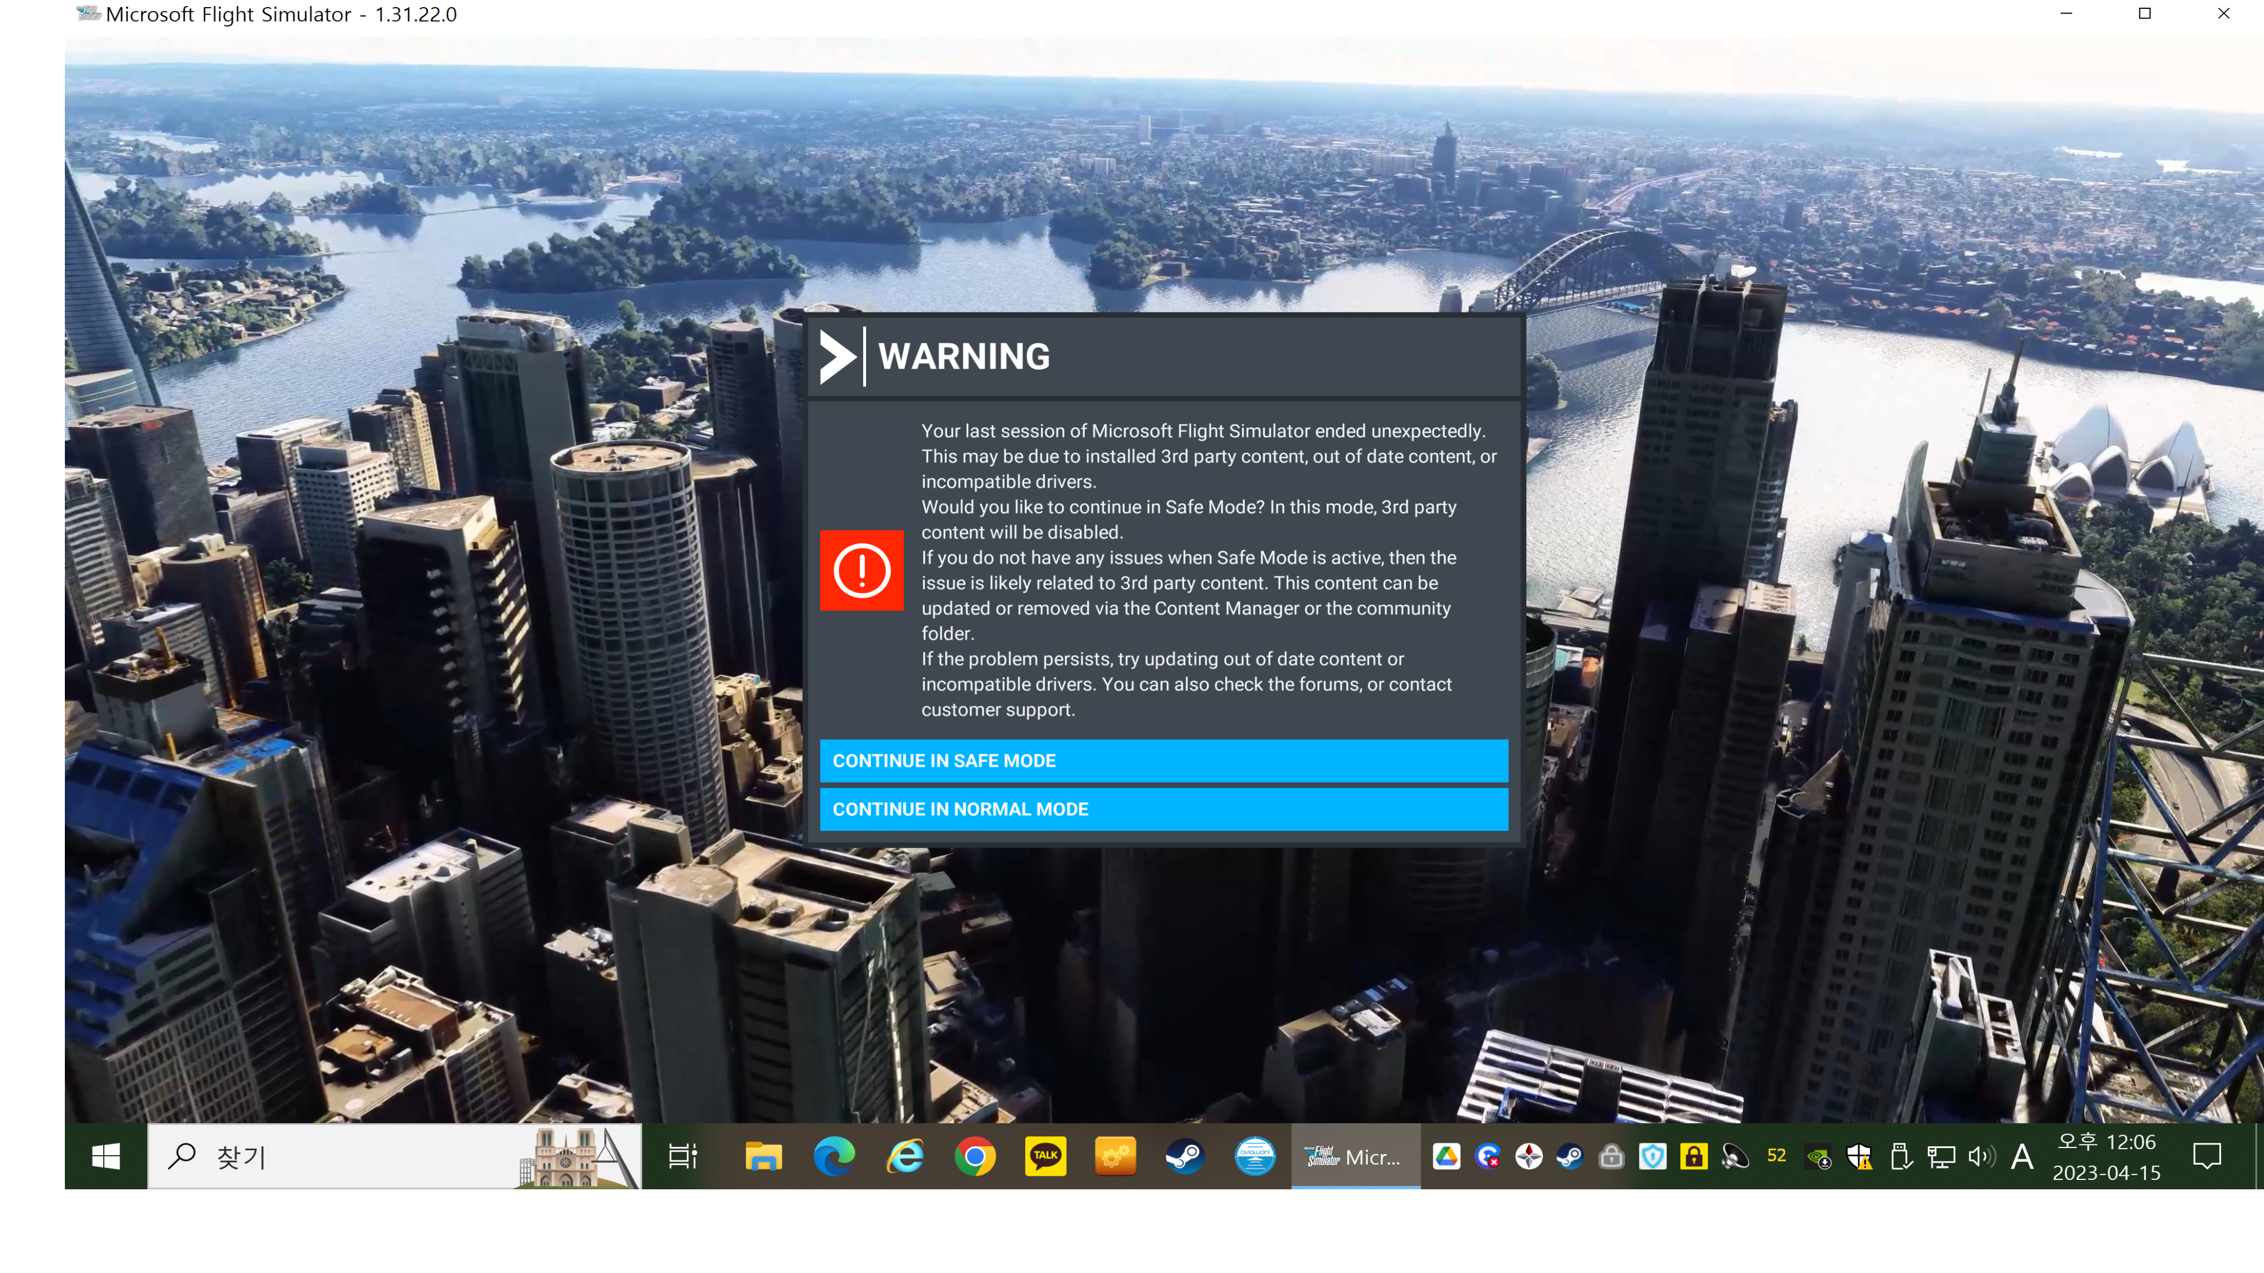Click the compass star tray icon

point(1528,1156)
